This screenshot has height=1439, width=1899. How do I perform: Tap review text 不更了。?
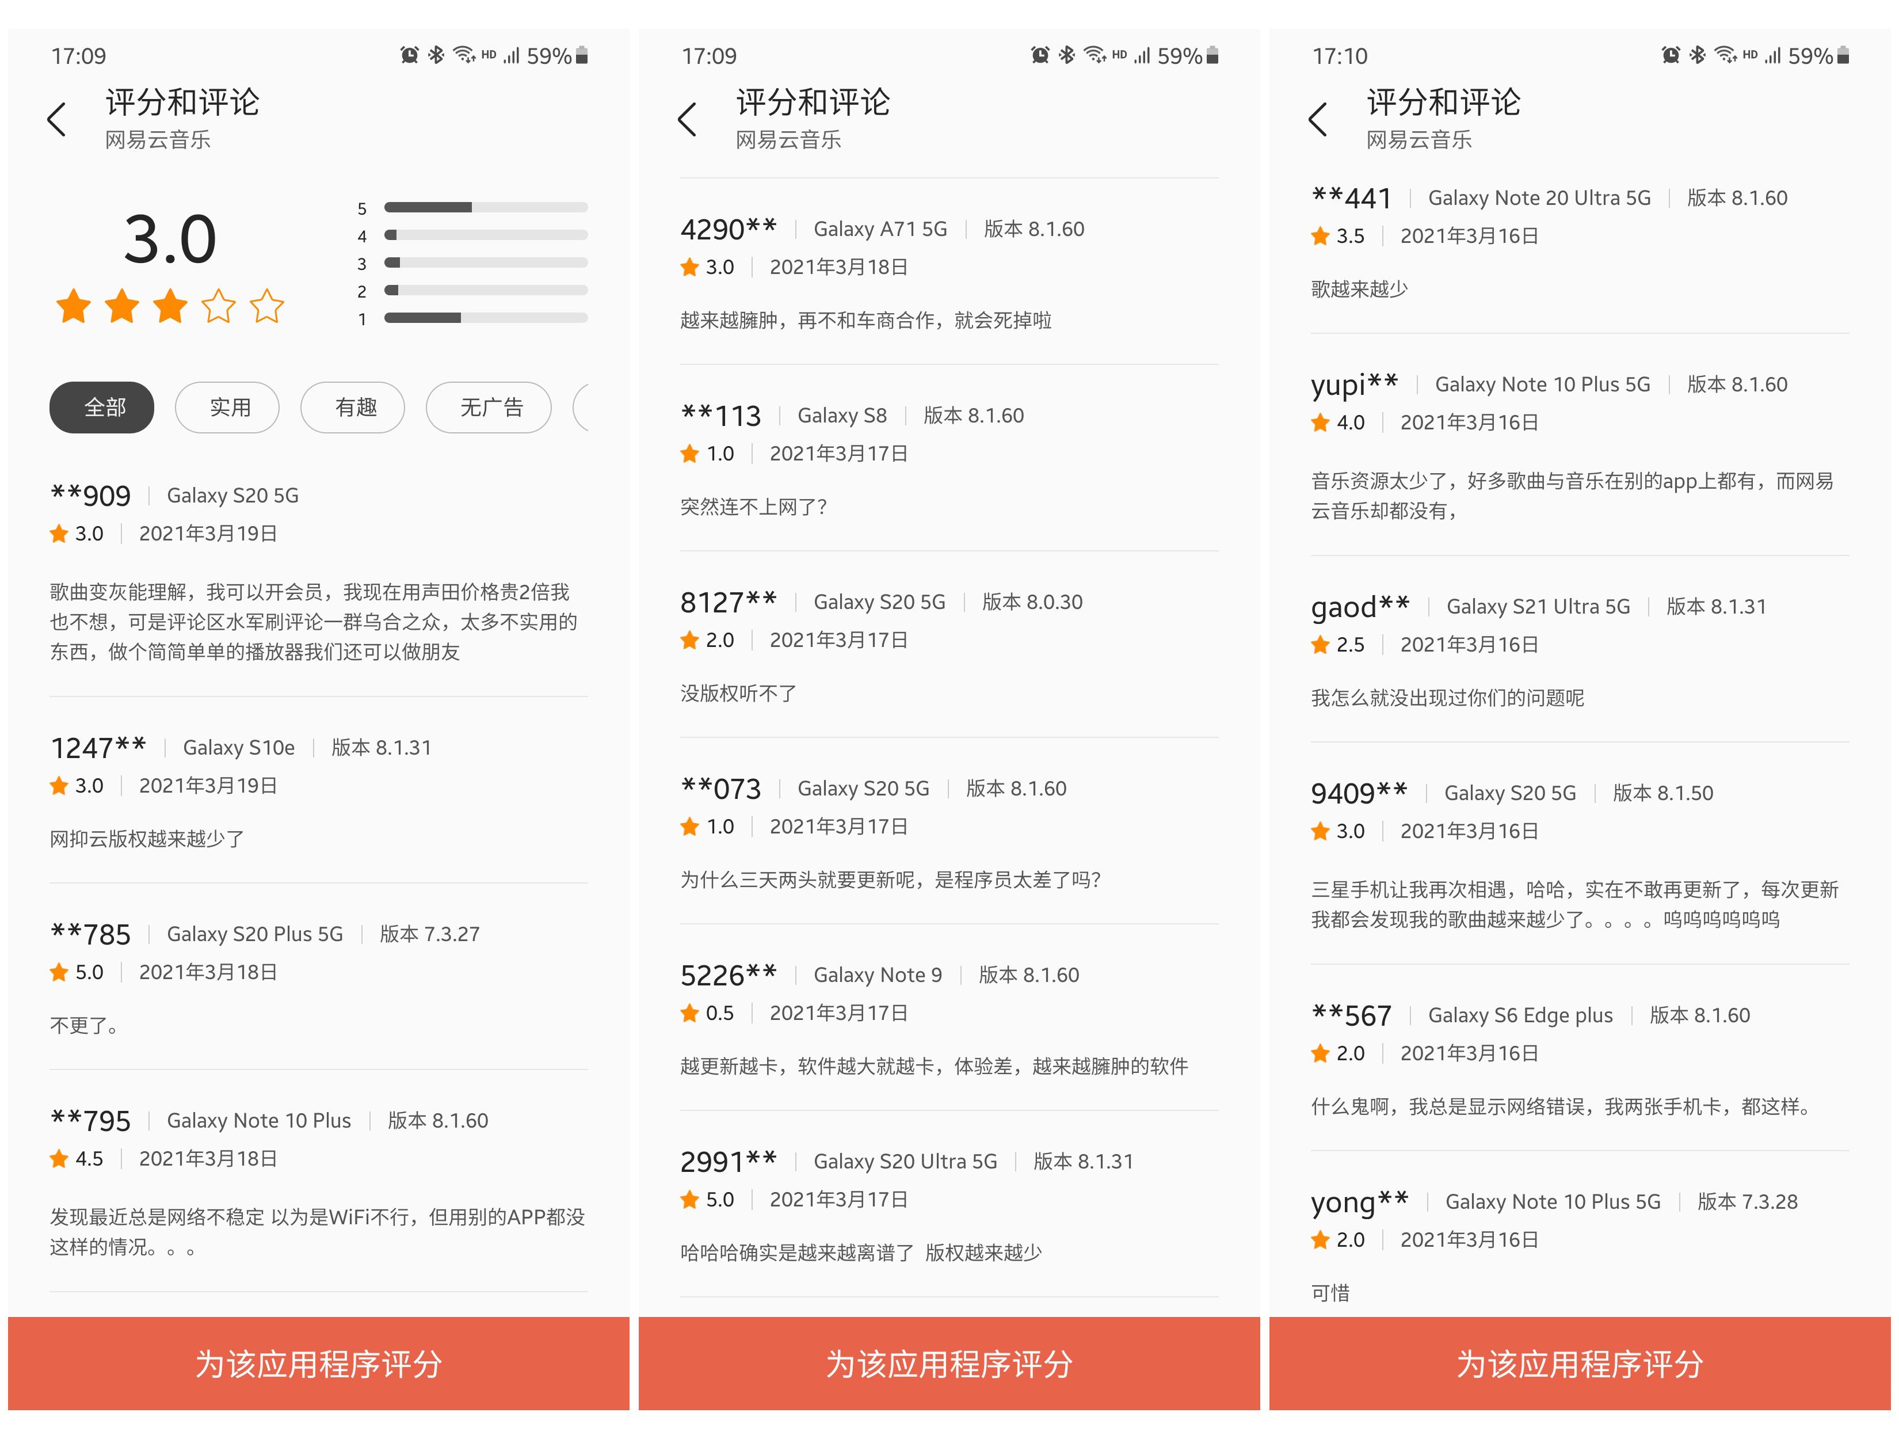click(84, 1025)
